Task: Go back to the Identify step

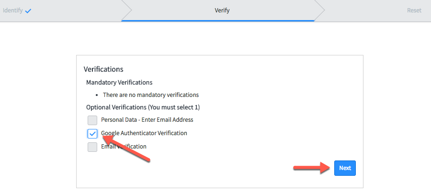Action: (x=13, y=11)
